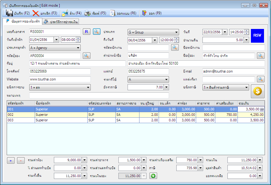Click the gold dollar coin payment button
The height and width of the screenshot is (185, 271).
(258, 91)
